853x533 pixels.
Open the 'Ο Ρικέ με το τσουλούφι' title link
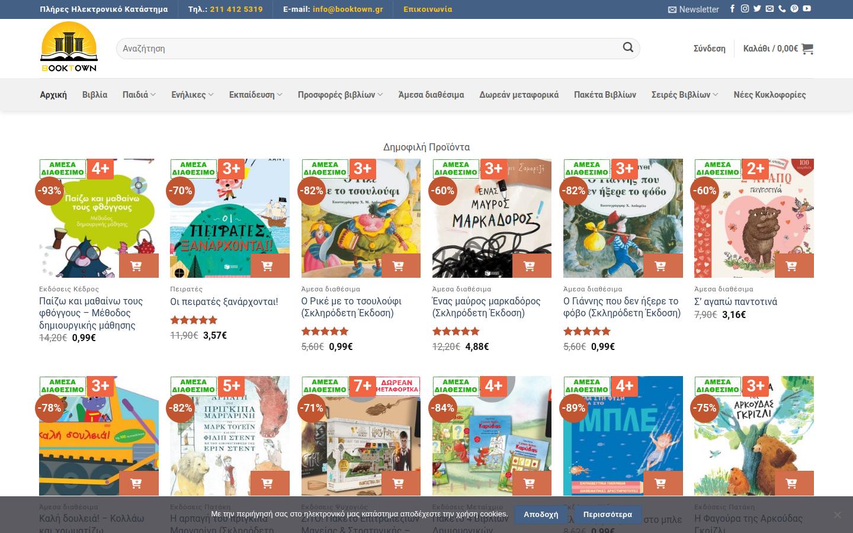(x=351, y=307)
